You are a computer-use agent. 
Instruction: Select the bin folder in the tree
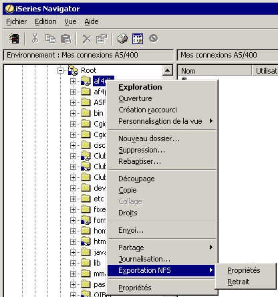98,113
